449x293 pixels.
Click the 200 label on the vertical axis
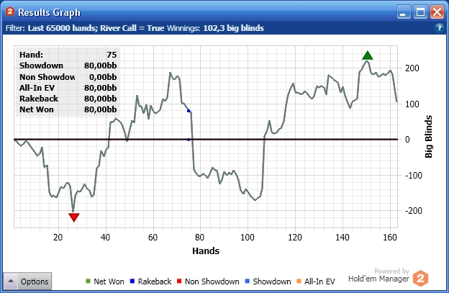(412, 68)
